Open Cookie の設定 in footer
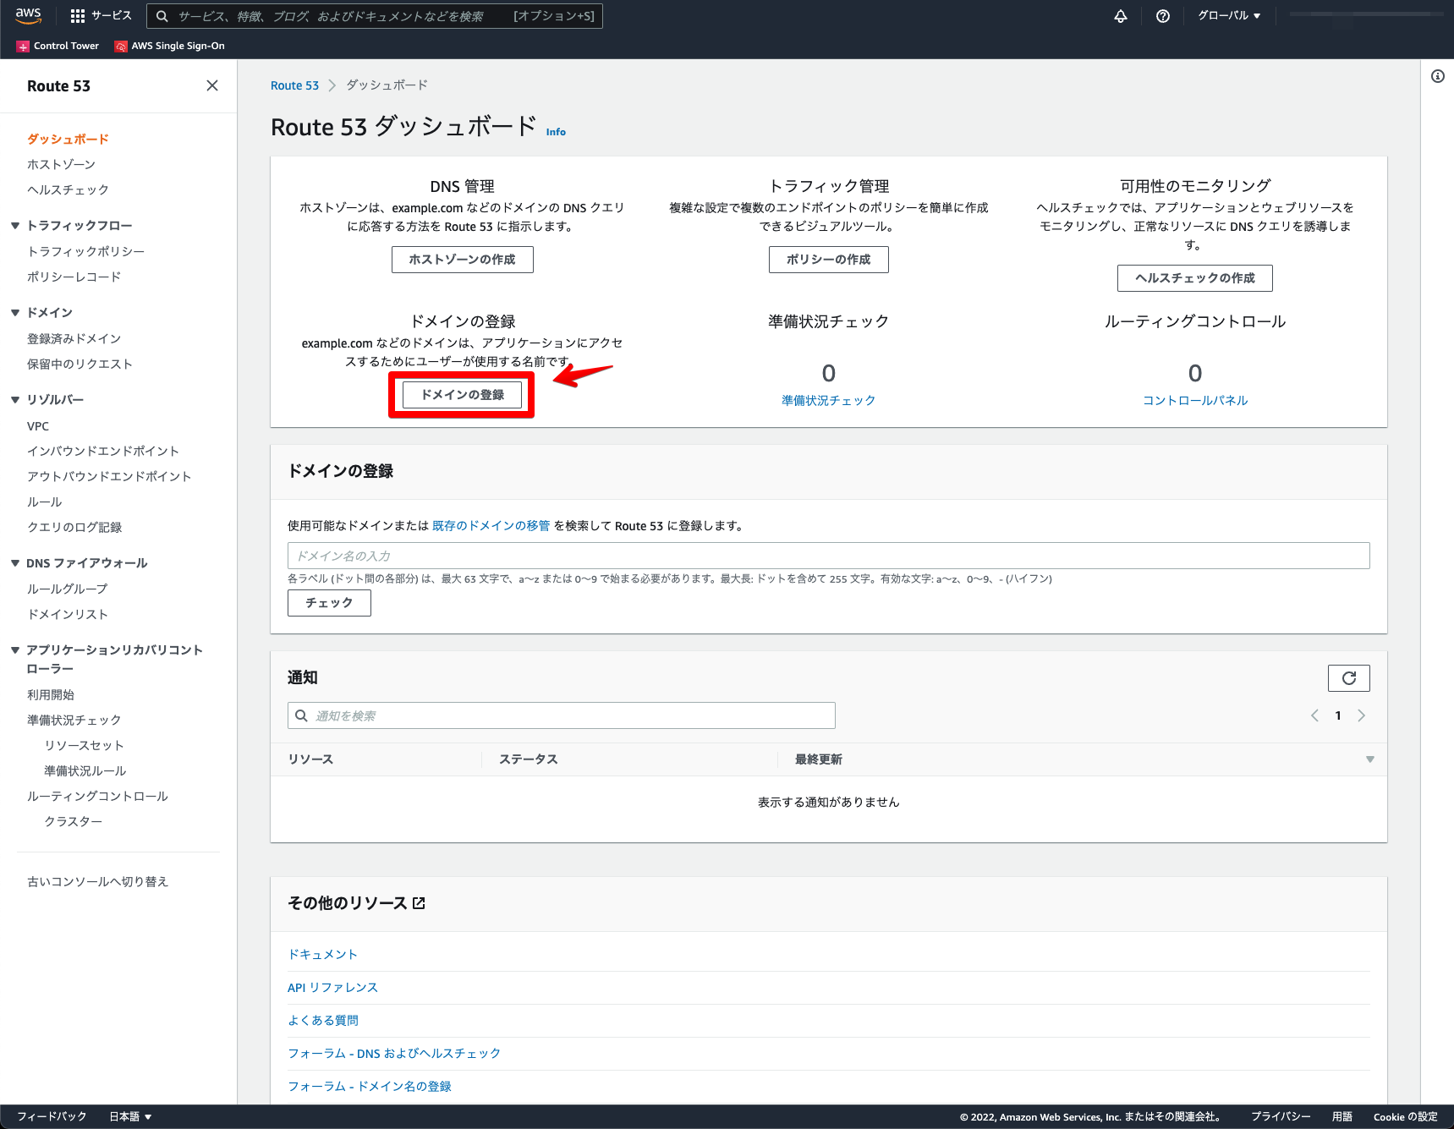1454x1129 pixels. (1405, 1116)
